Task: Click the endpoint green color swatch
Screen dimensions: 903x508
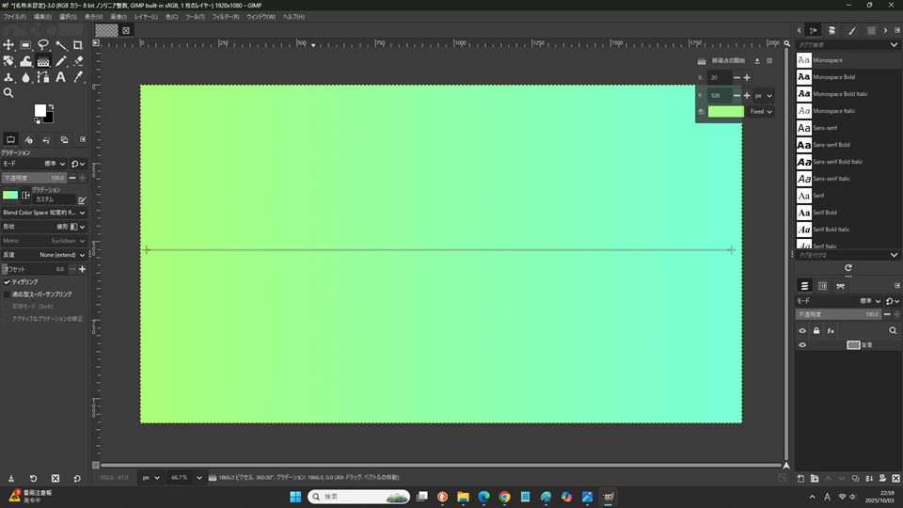Action: pyautogui.click(x=725, y=111)
